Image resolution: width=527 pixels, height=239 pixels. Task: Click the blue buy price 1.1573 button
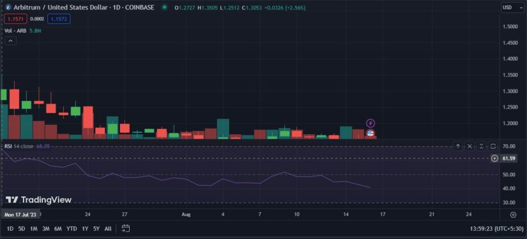(59, 19)
